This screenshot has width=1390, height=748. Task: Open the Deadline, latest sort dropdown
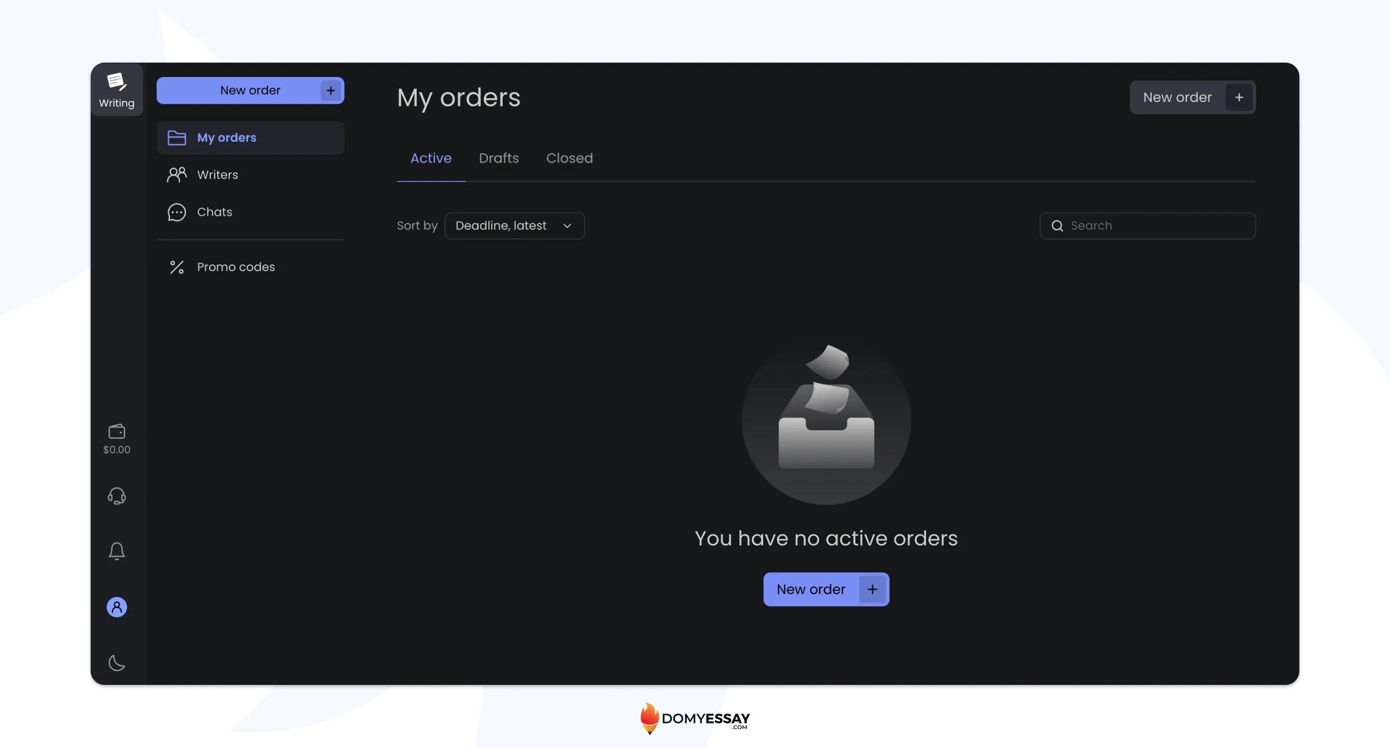pos(514,225)
